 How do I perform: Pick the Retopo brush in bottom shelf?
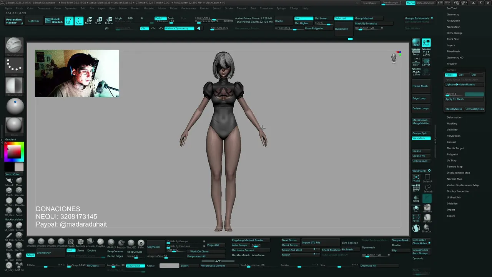point(121,244)
